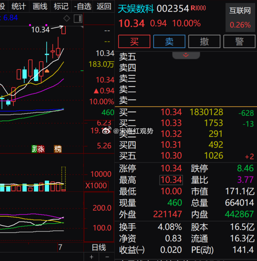Expand order book with red chevron
The width and height of the screenshot is (257, 261).
point(186,55)
